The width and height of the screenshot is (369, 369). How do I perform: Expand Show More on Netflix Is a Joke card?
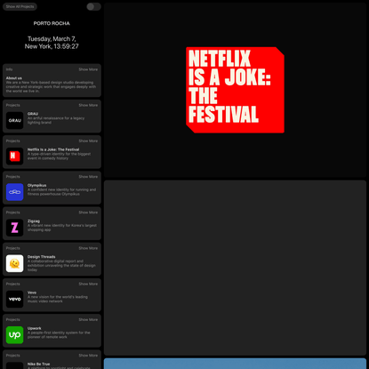point(88,141)
